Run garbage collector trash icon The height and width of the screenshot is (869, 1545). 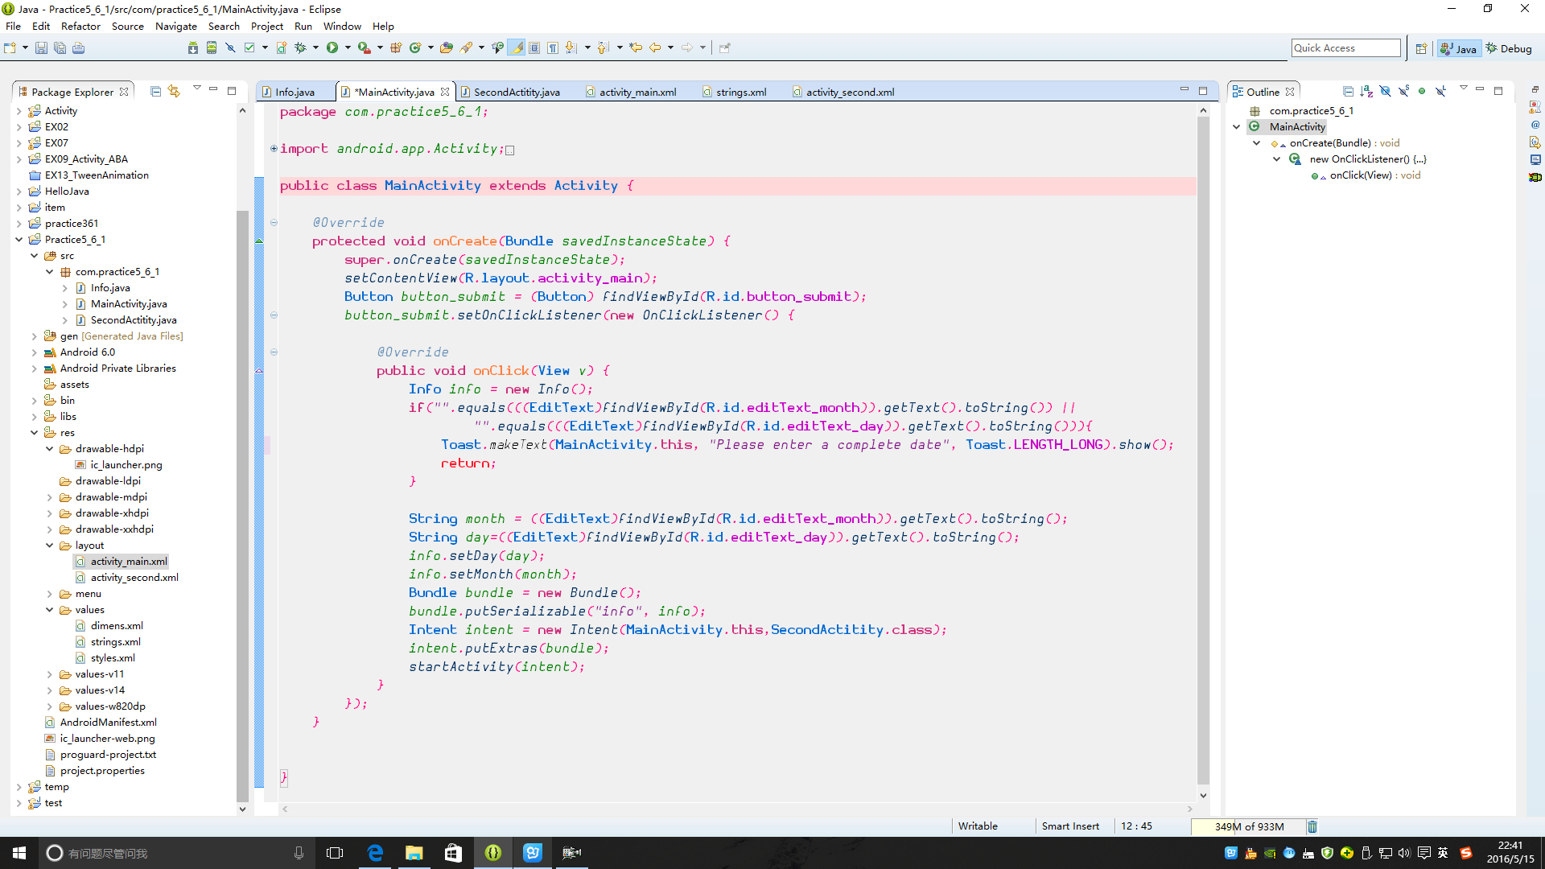pos(1312,826)
